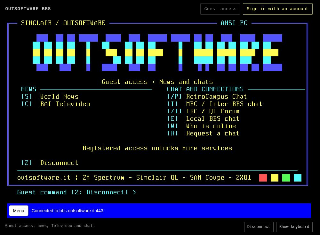Select the [Z] Disconnect menu entry
Image resolution: width=320 pixels, height=235 pixels.
[x=50, y=163]
